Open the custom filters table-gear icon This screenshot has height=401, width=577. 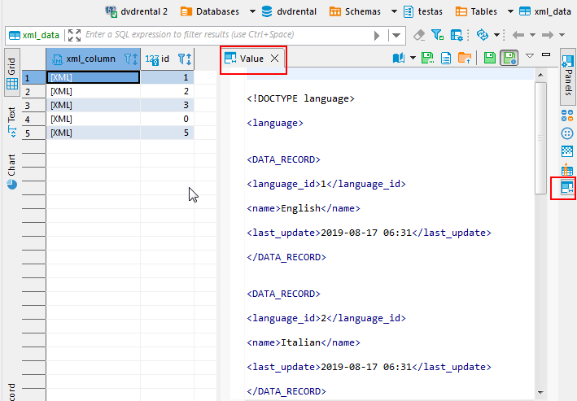(457, 35)
